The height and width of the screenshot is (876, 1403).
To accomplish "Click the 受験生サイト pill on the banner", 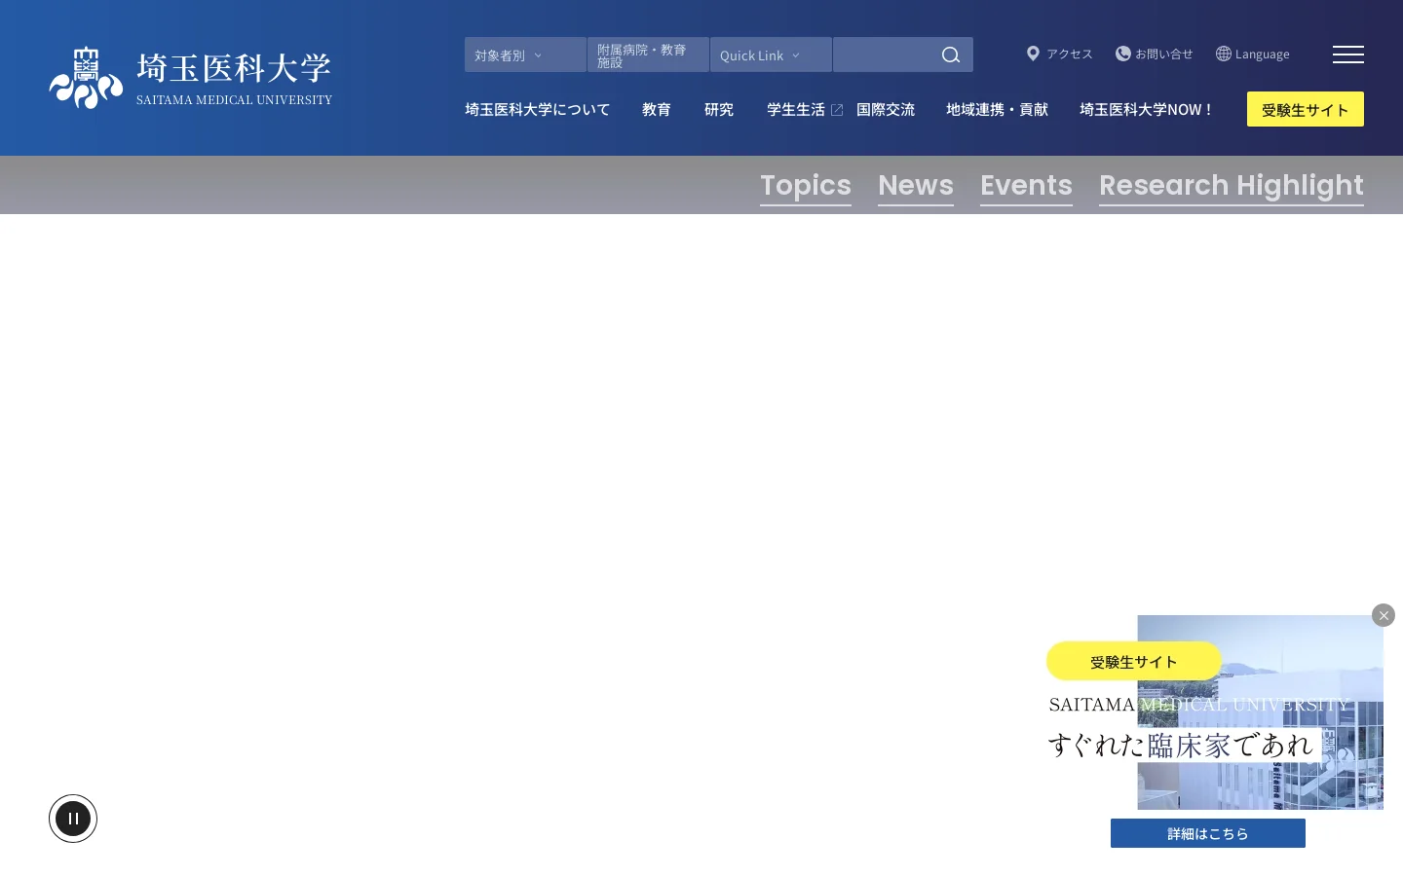I will point(1134,661).
